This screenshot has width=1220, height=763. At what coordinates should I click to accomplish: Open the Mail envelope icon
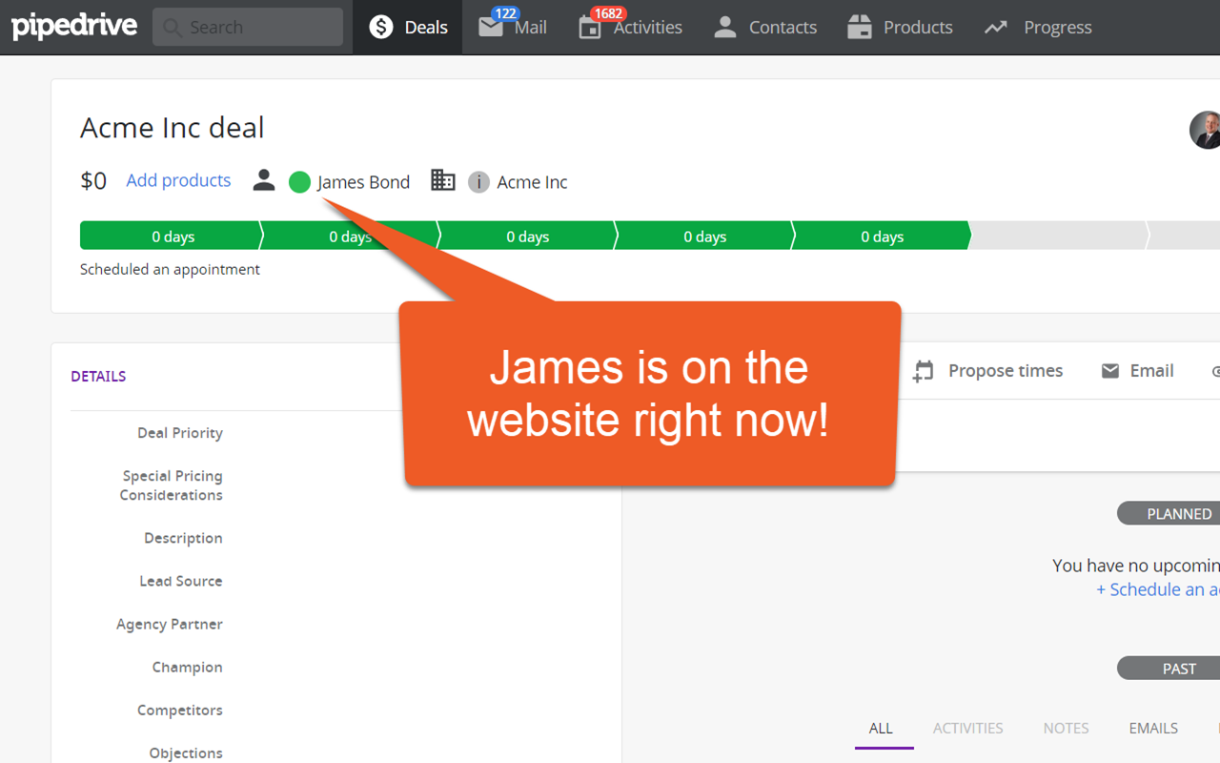coord(490,28)
